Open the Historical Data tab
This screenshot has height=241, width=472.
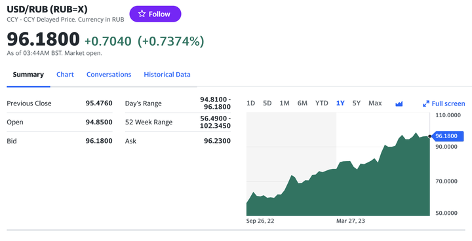167,74
